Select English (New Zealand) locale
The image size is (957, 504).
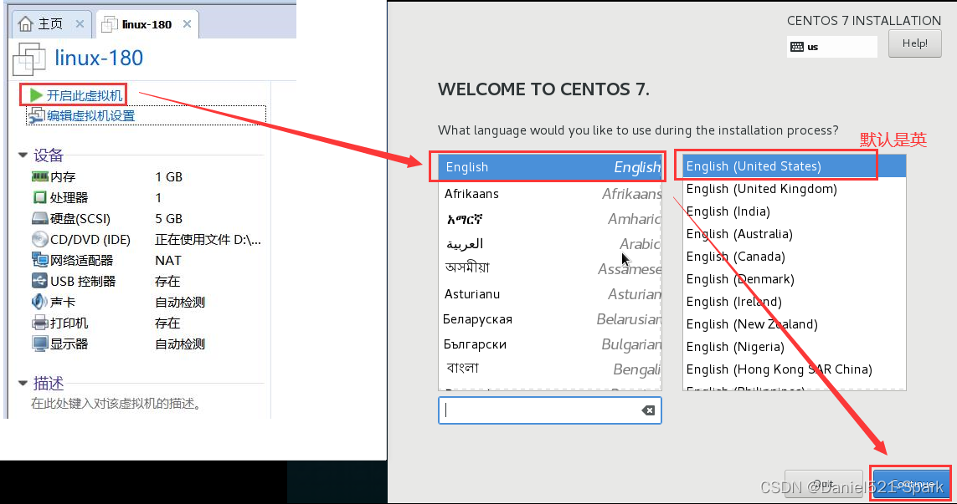[x=794, y=324]
